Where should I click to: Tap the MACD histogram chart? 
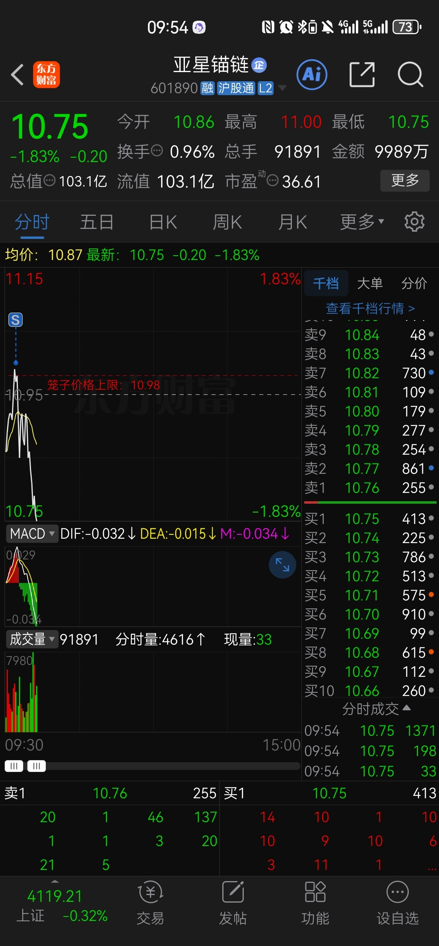coord(153,586)
